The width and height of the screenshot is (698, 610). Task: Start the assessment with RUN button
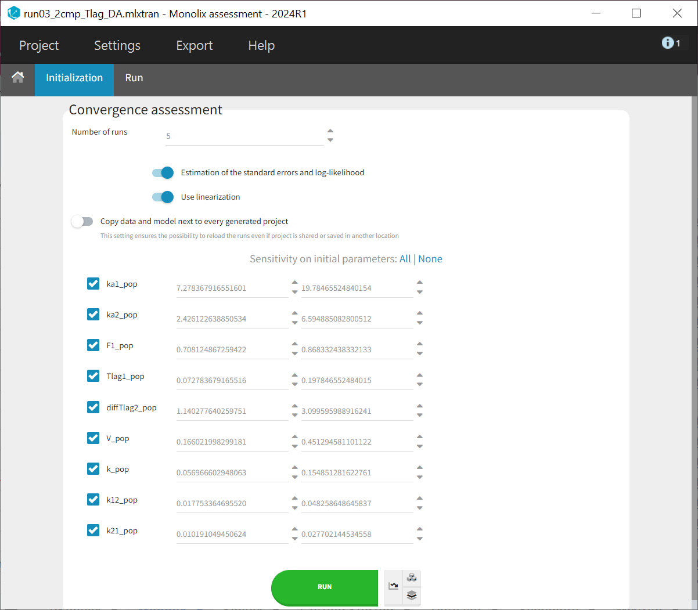pos(324,587)
